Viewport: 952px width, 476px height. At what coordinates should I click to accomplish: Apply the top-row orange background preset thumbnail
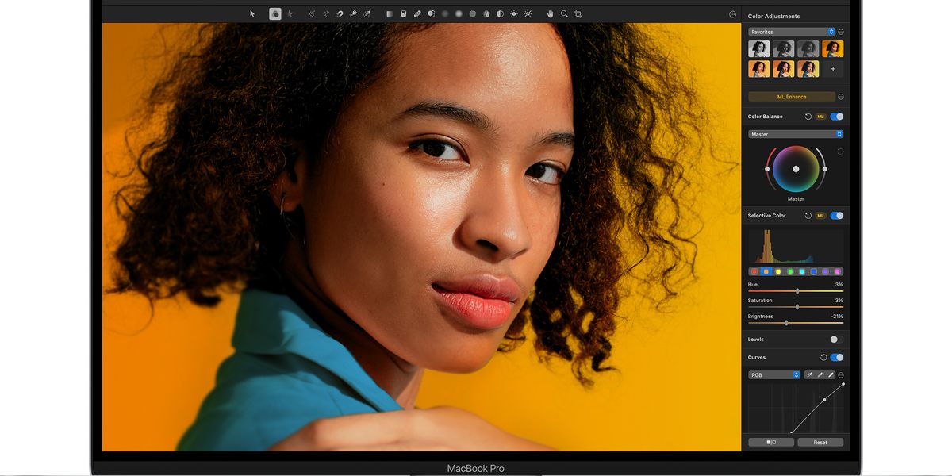pos(833,49)
